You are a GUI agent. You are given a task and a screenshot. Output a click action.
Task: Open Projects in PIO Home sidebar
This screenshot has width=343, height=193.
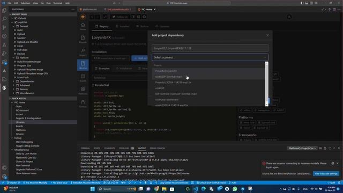(83, 39)
